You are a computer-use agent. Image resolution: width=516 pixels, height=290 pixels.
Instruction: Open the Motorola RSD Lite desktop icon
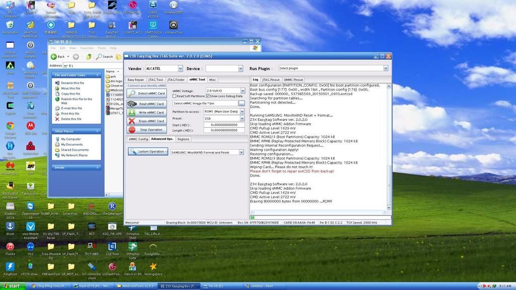[30, 128]
